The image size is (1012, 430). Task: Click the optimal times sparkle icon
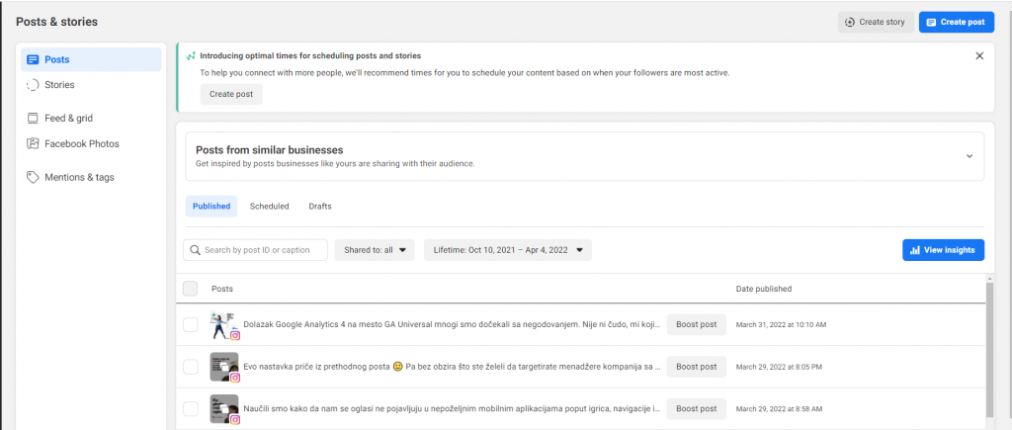(191, 56)
